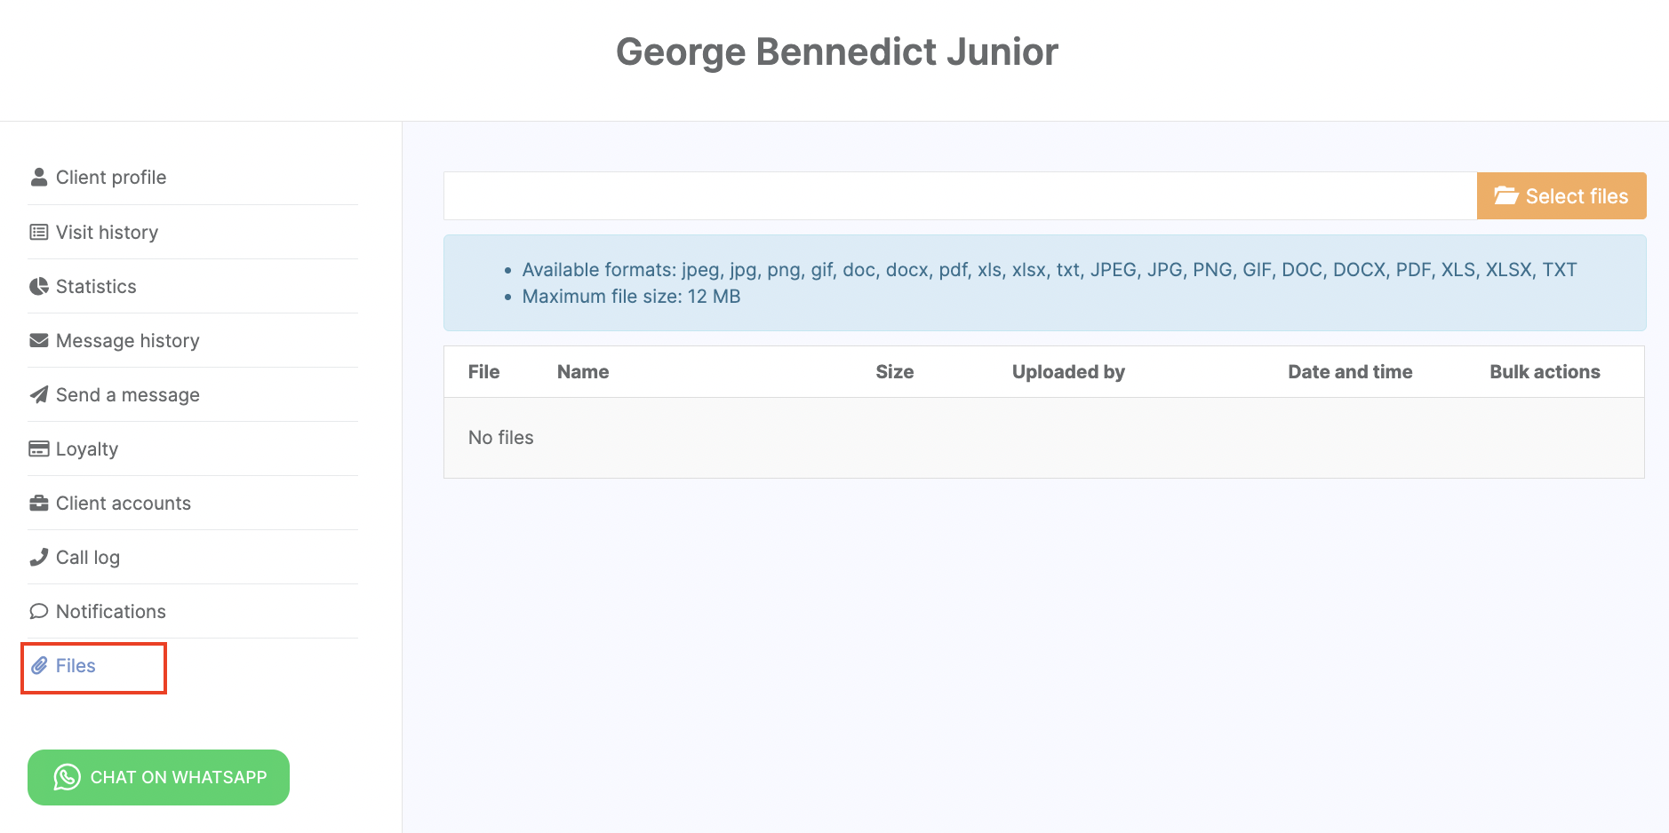
Task: Open Send a message page
Action: (128, 395)
